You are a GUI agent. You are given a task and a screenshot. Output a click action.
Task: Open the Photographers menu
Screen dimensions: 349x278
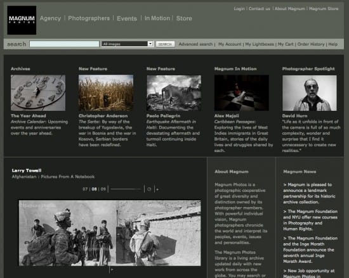pos(89,18)
